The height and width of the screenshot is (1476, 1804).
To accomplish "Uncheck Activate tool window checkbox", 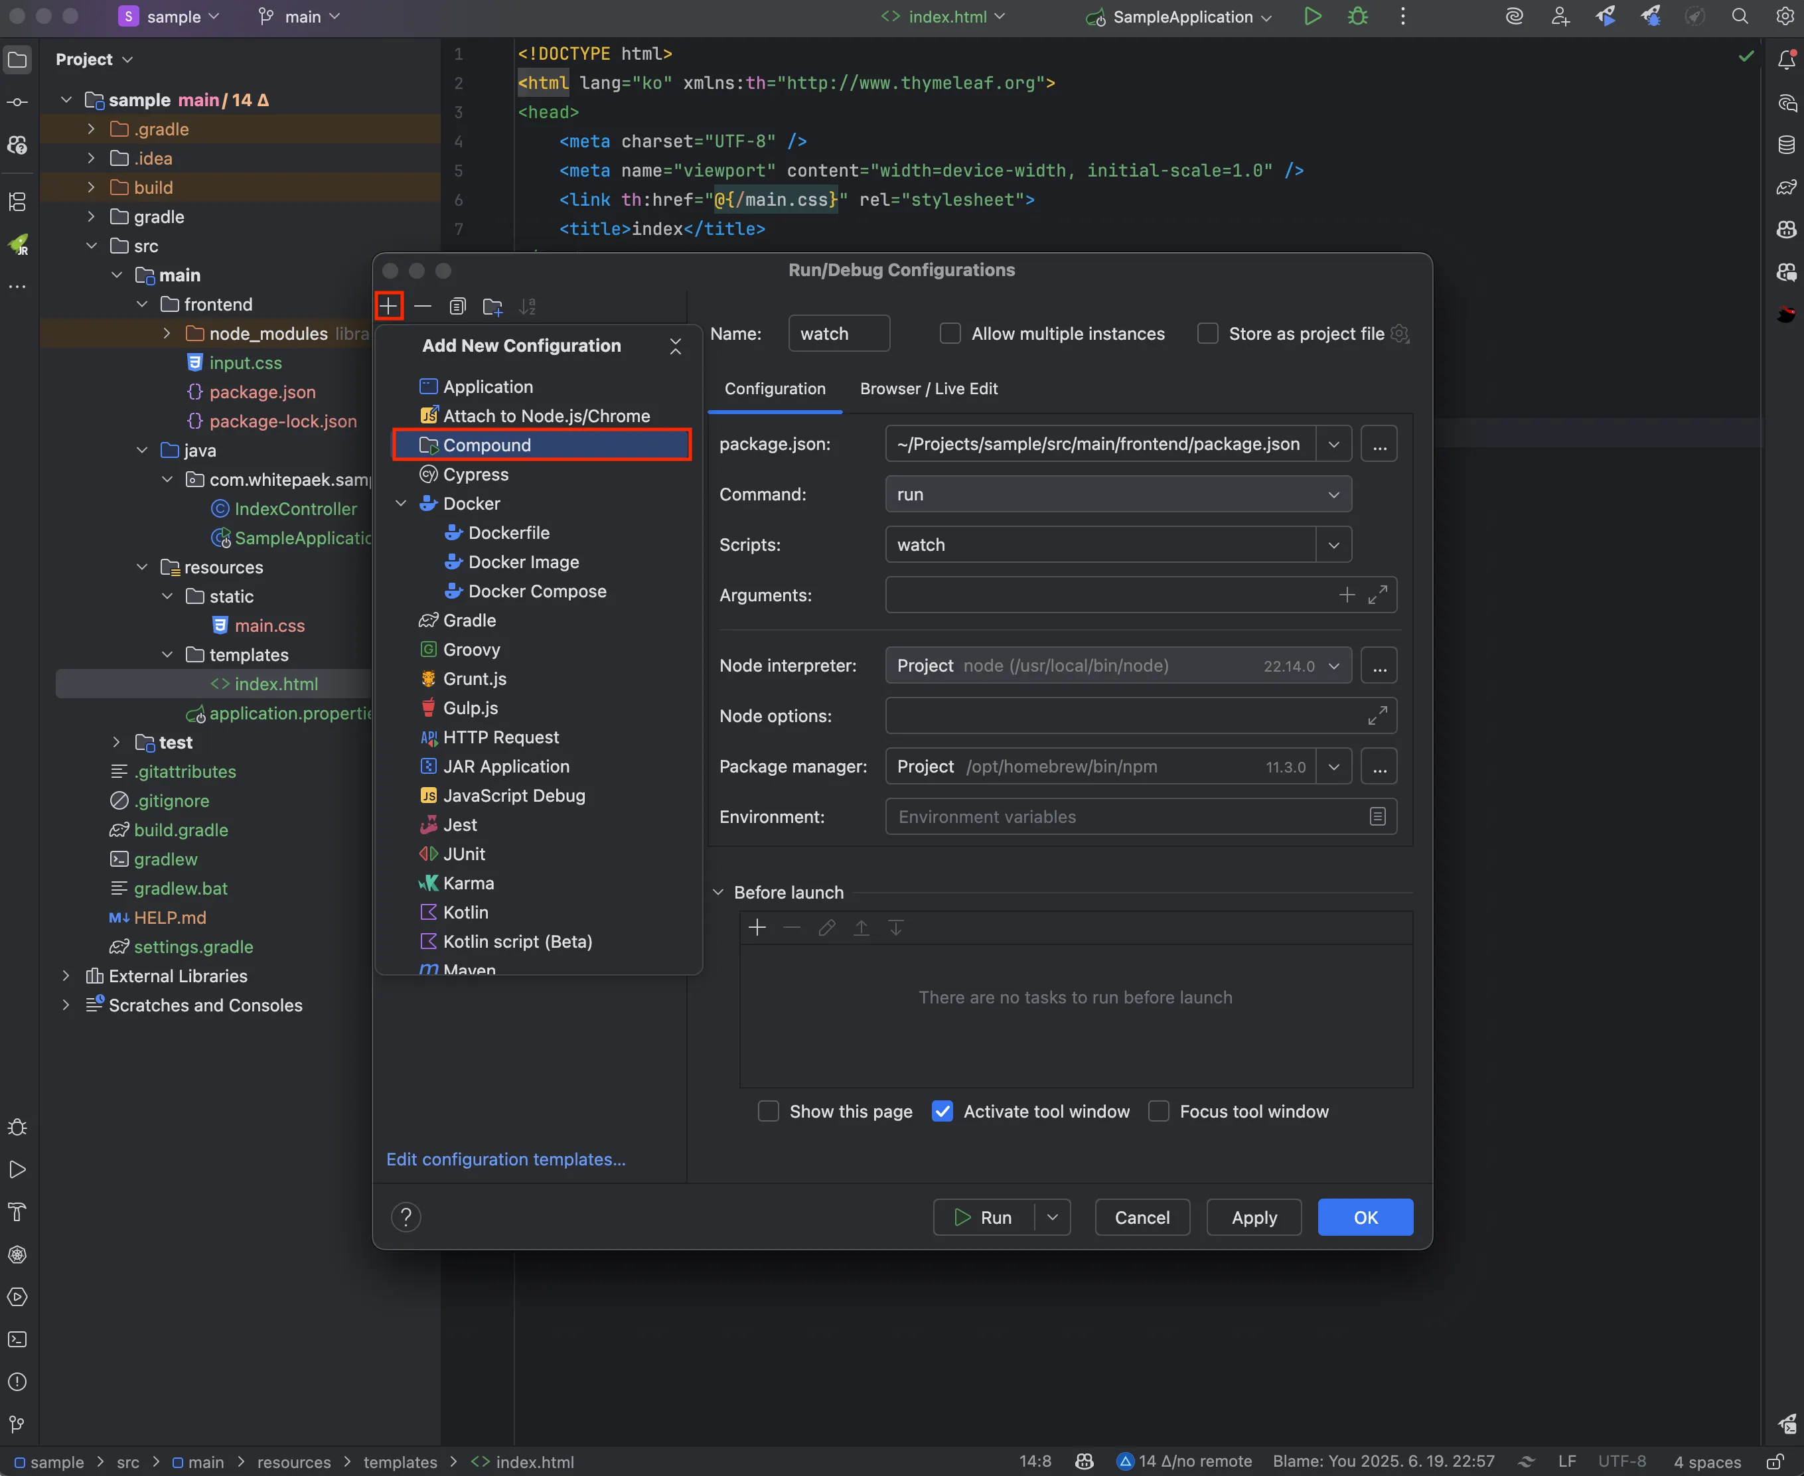I will (942, 1111).
